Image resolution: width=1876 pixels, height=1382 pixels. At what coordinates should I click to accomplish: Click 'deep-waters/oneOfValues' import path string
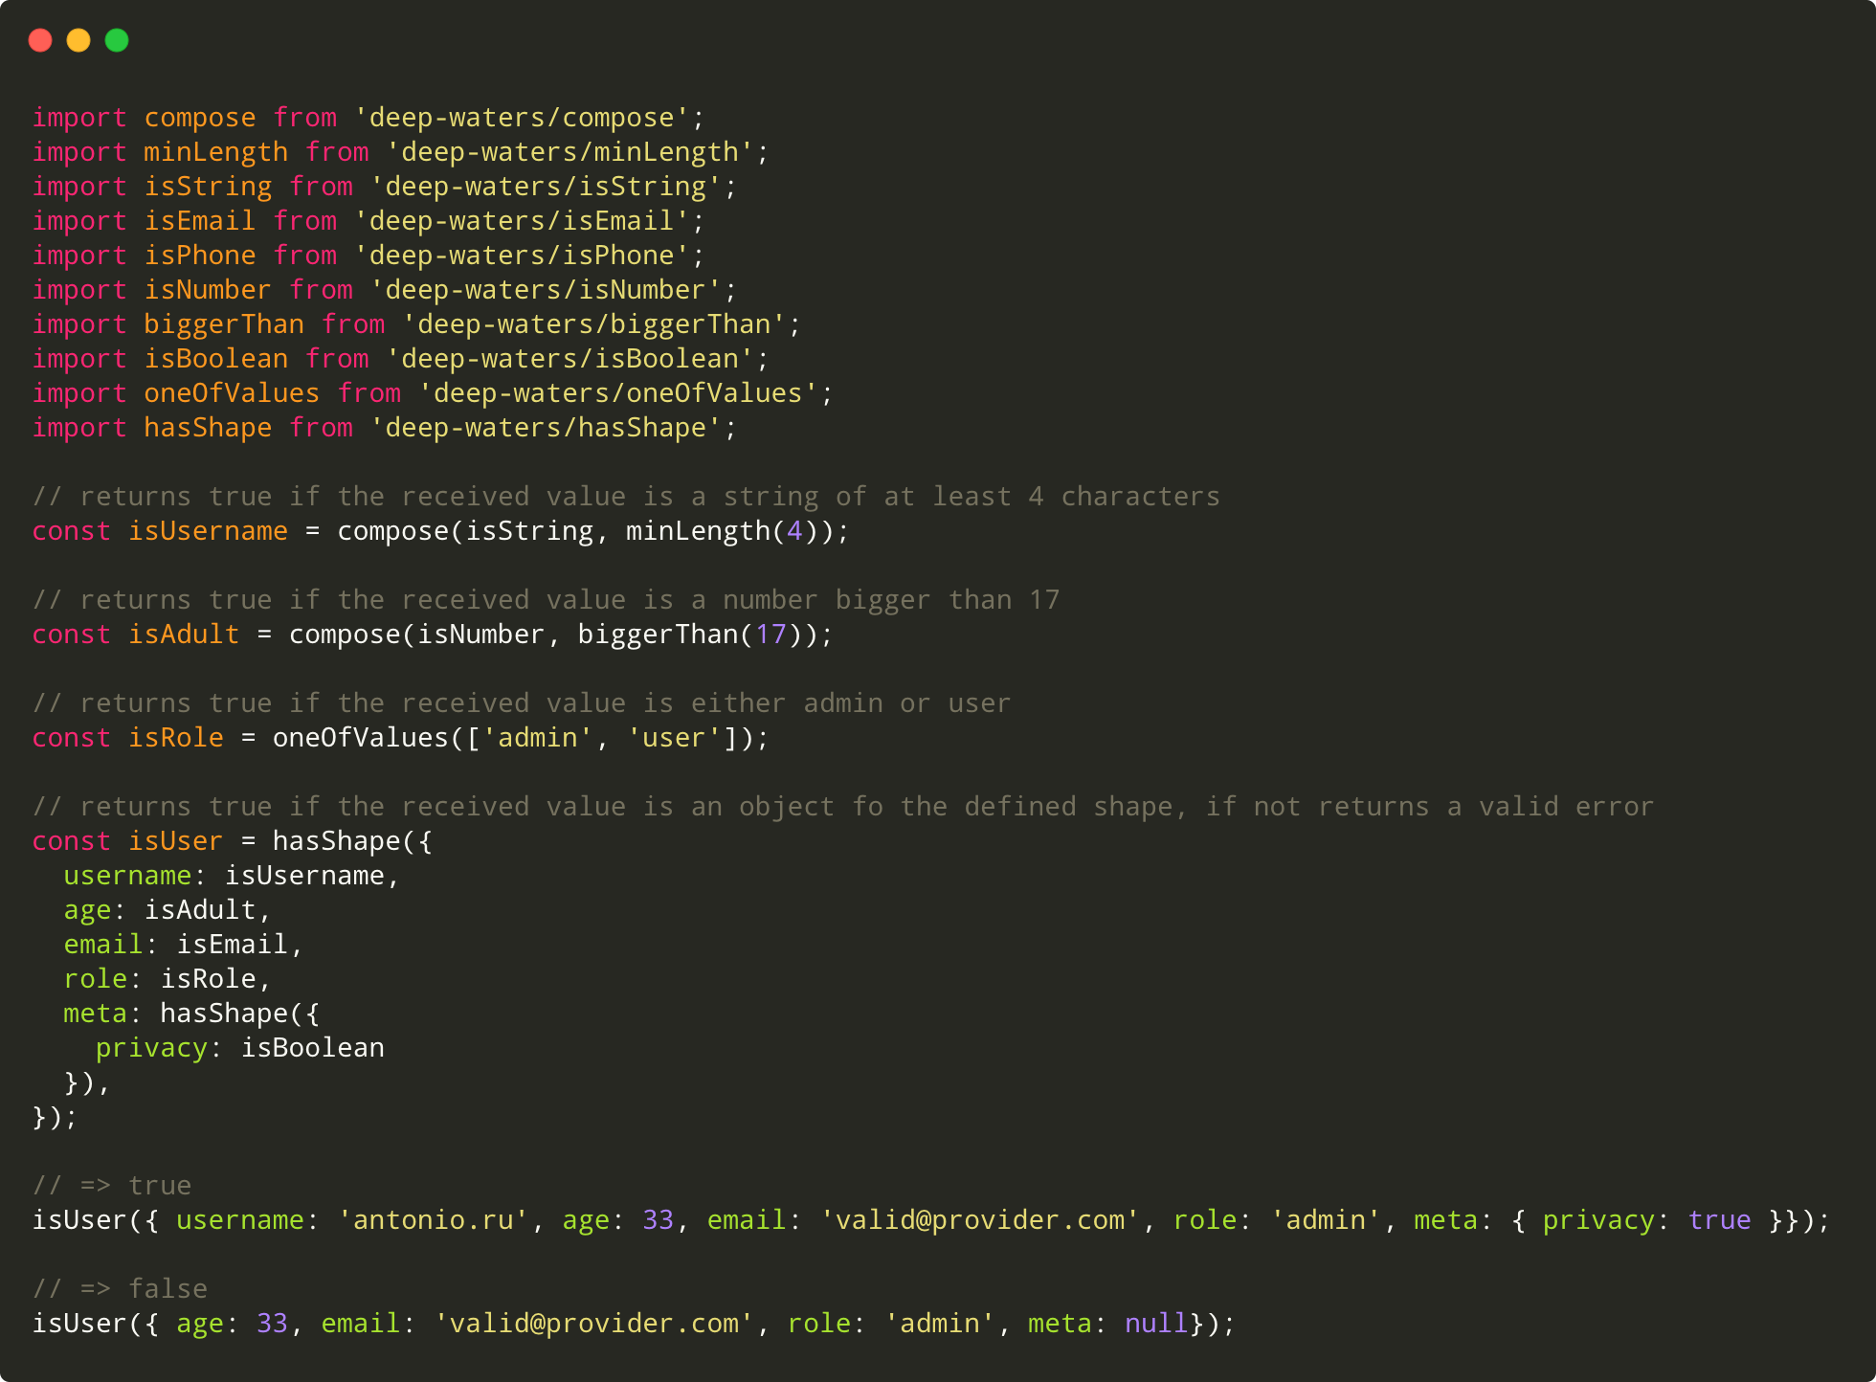pos(617,393)
